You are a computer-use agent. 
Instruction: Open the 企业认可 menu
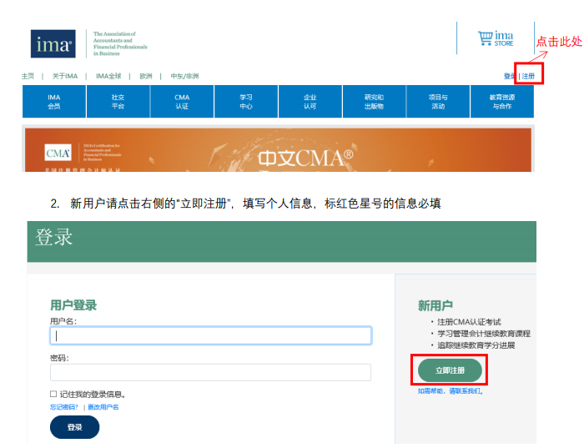click(310, 101)
